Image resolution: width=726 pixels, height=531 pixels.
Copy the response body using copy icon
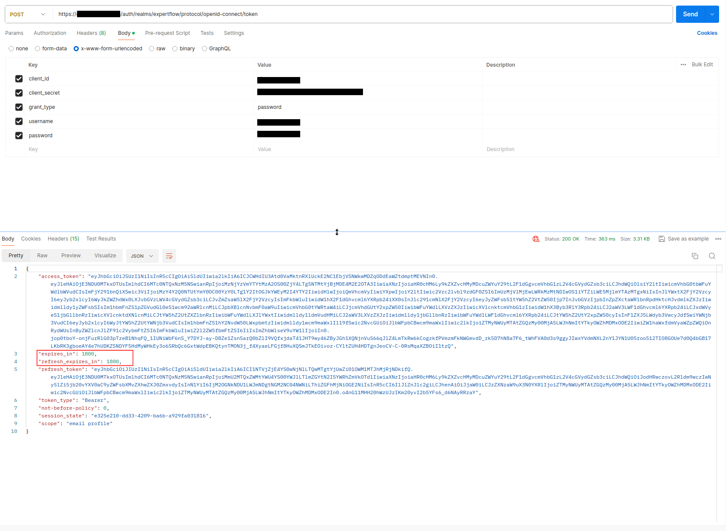695,256
